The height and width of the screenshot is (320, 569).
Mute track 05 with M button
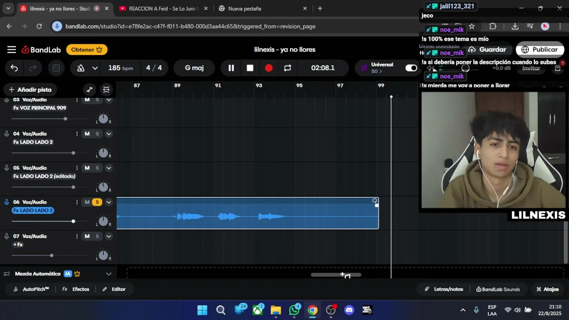pos(87,168)
